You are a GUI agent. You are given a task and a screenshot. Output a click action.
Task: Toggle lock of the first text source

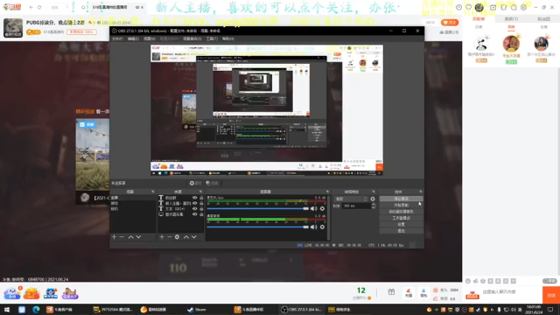(x=201, y=198)
